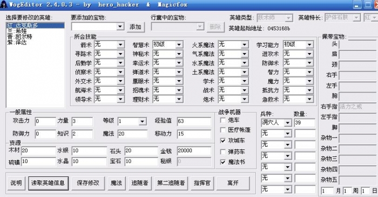The width and height of the screenshot is (378, 197).
Task: Expand the 火系魔法 dropdown
Action: [x=244, y=45]
